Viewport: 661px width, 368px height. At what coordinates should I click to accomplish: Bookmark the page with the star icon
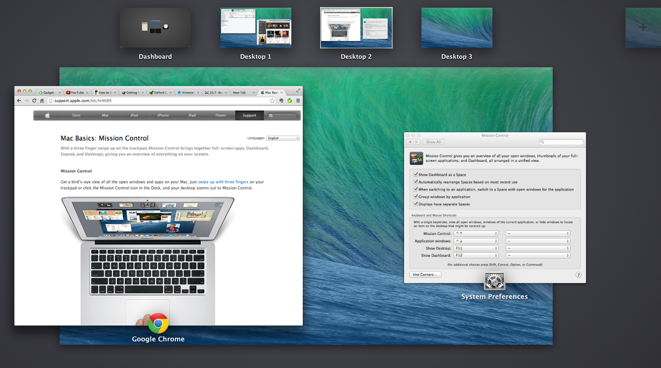272,100
